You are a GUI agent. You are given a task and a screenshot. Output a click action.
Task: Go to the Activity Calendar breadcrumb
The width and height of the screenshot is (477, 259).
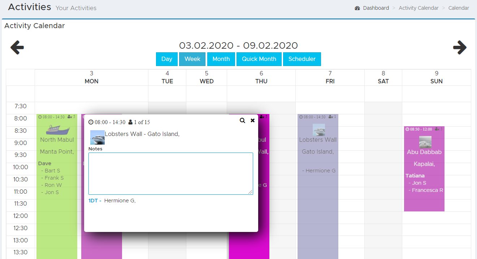click(x=419, y=8)
